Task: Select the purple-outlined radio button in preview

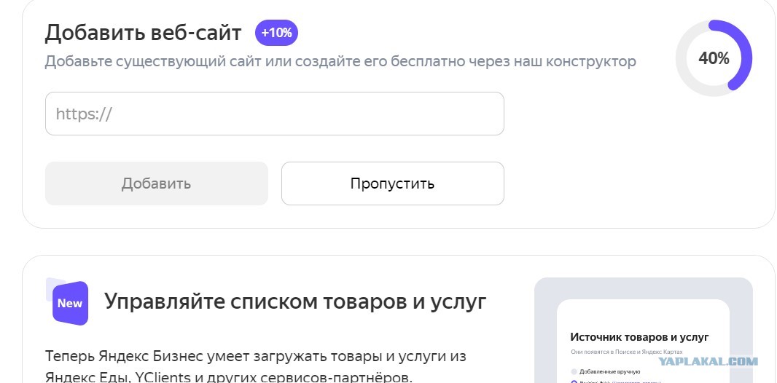Action: tap(574, 382)
